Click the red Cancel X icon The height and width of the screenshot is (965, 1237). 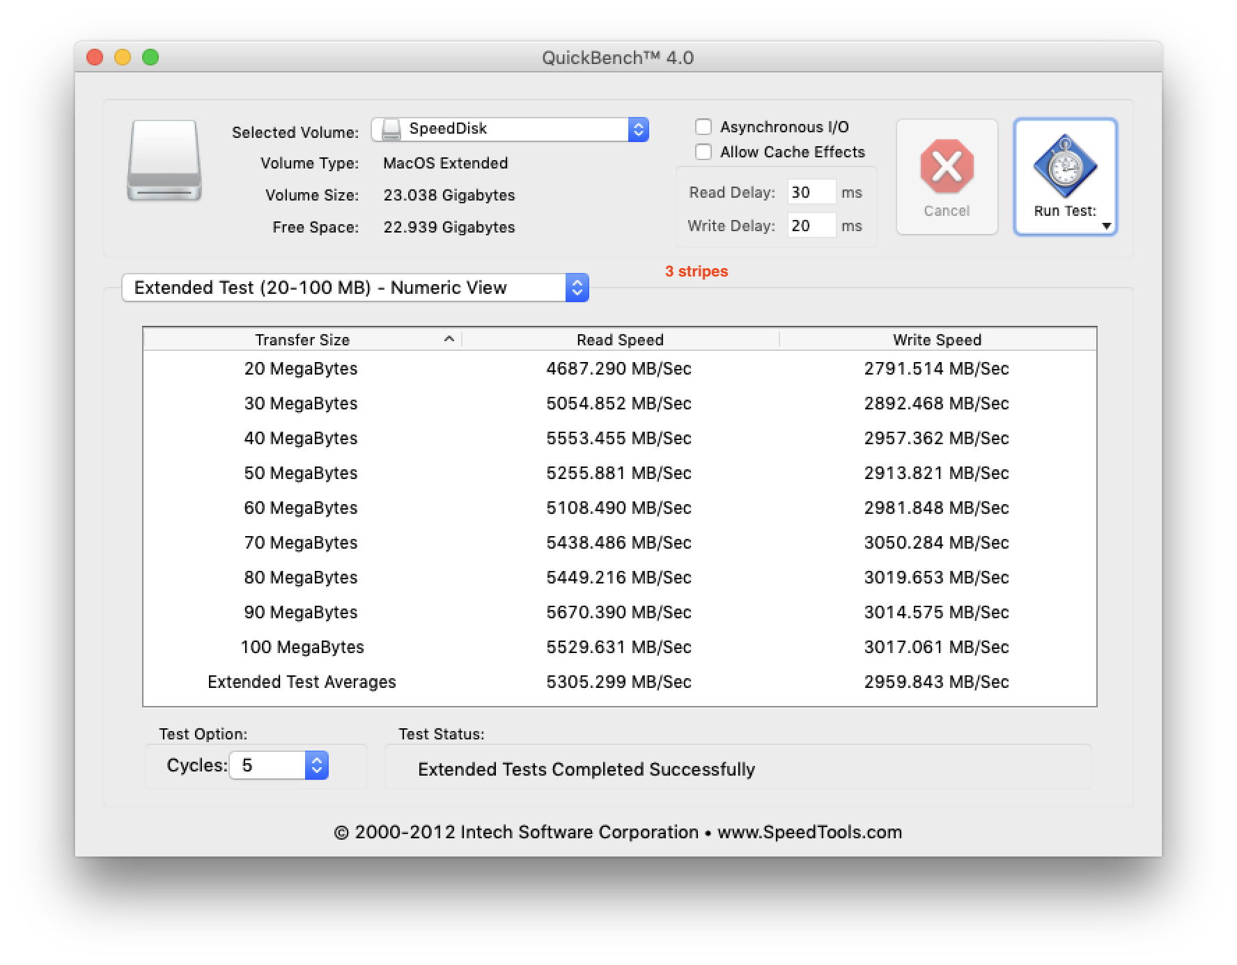[947, 166]
